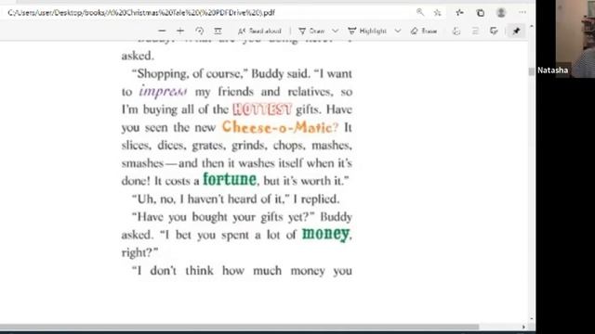
Task: Add this page to favorites
Action: tap(438, 12)
